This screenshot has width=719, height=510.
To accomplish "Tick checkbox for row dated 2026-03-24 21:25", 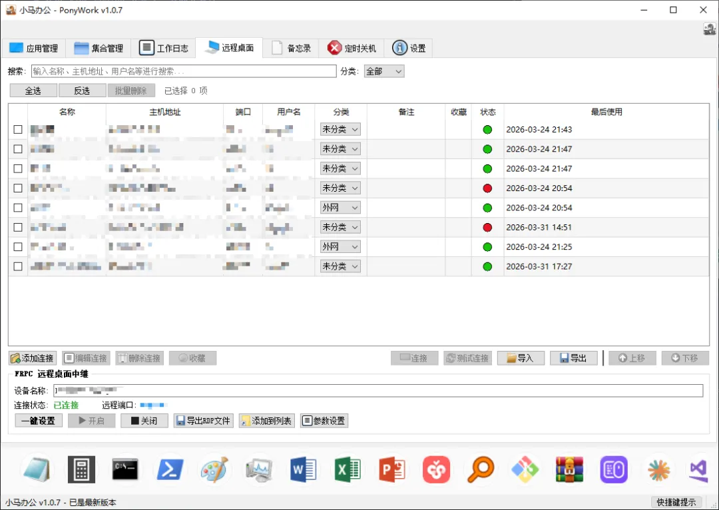I will [x=18, y=247].
